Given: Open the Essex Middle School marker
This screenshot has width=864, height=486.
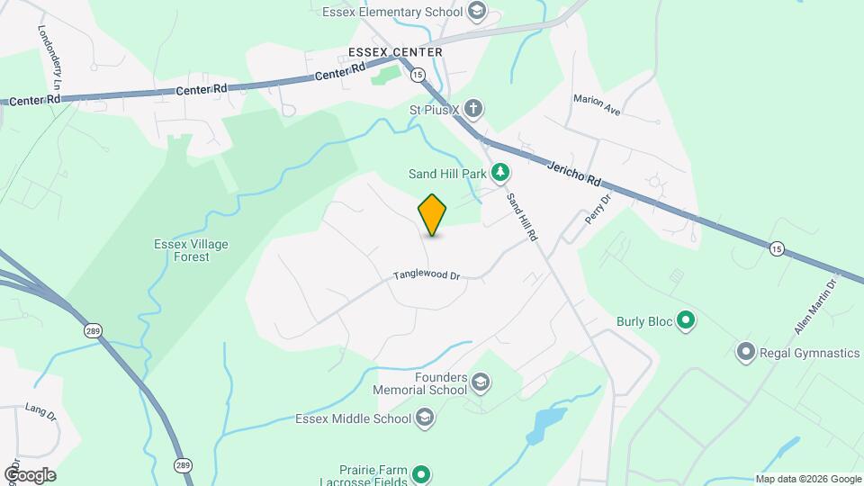Looking at the screenshot, I should [x=424, y=418].
